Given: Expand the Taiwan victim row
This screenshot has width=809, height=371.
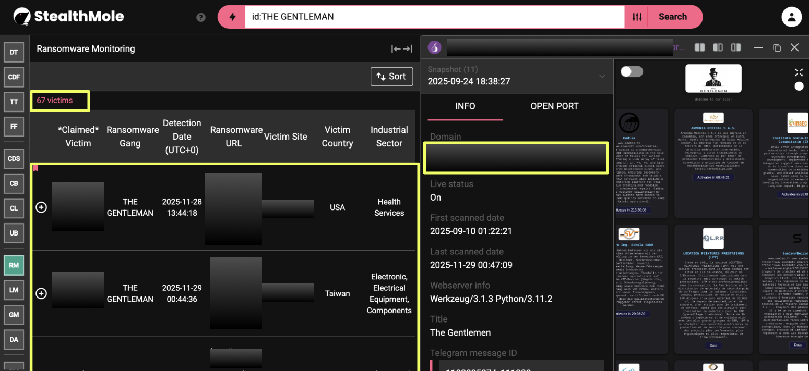Looking at the screenshot, I should coord(41,293).
